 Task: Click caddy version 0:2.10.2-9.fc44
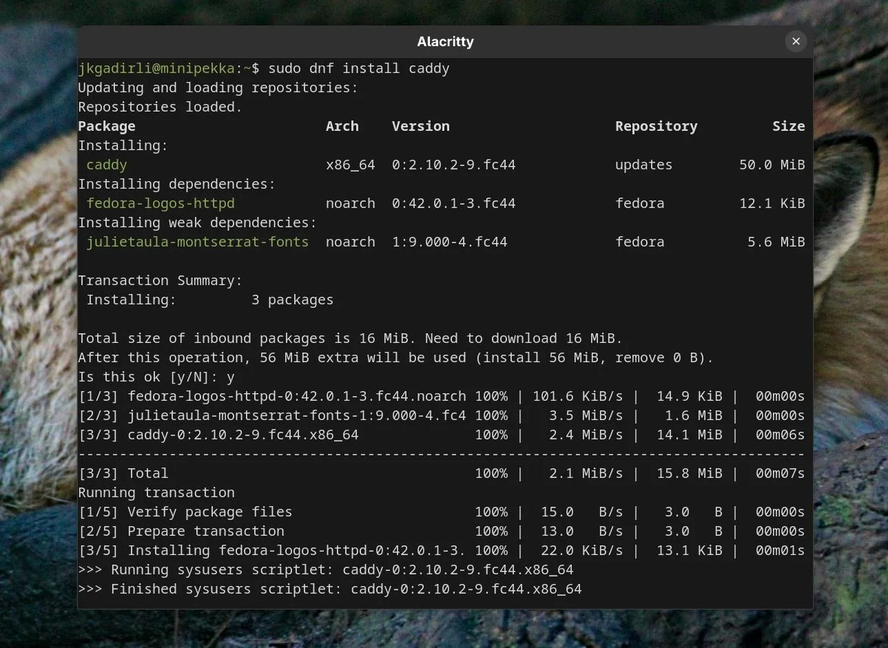point(454,165)
